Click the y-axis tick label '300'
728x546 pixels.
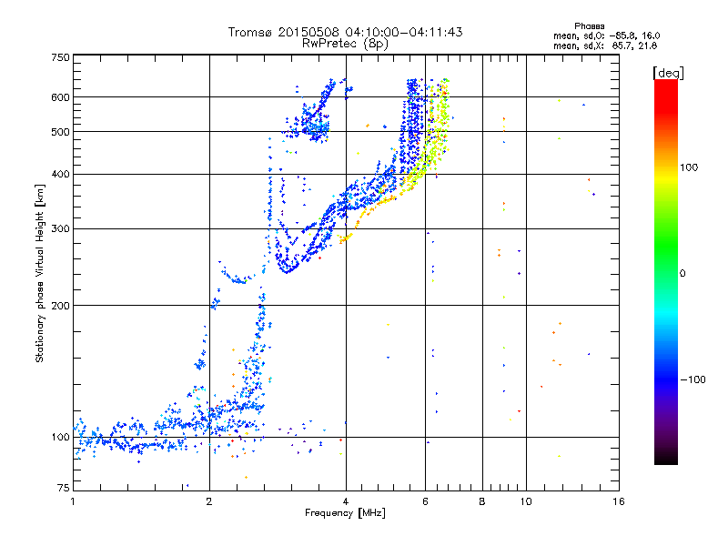(60, 228)
